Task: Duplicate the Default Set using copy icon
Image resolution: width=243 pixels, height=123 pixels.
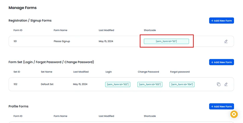Action: point(219,84)
